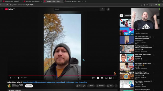Toggle closed captions
163x91 pixels.
[x=98, y=78]
